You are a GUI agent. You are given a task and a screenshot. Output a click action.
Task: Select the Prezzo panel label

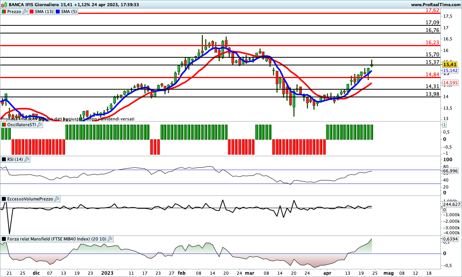(15, 12)
